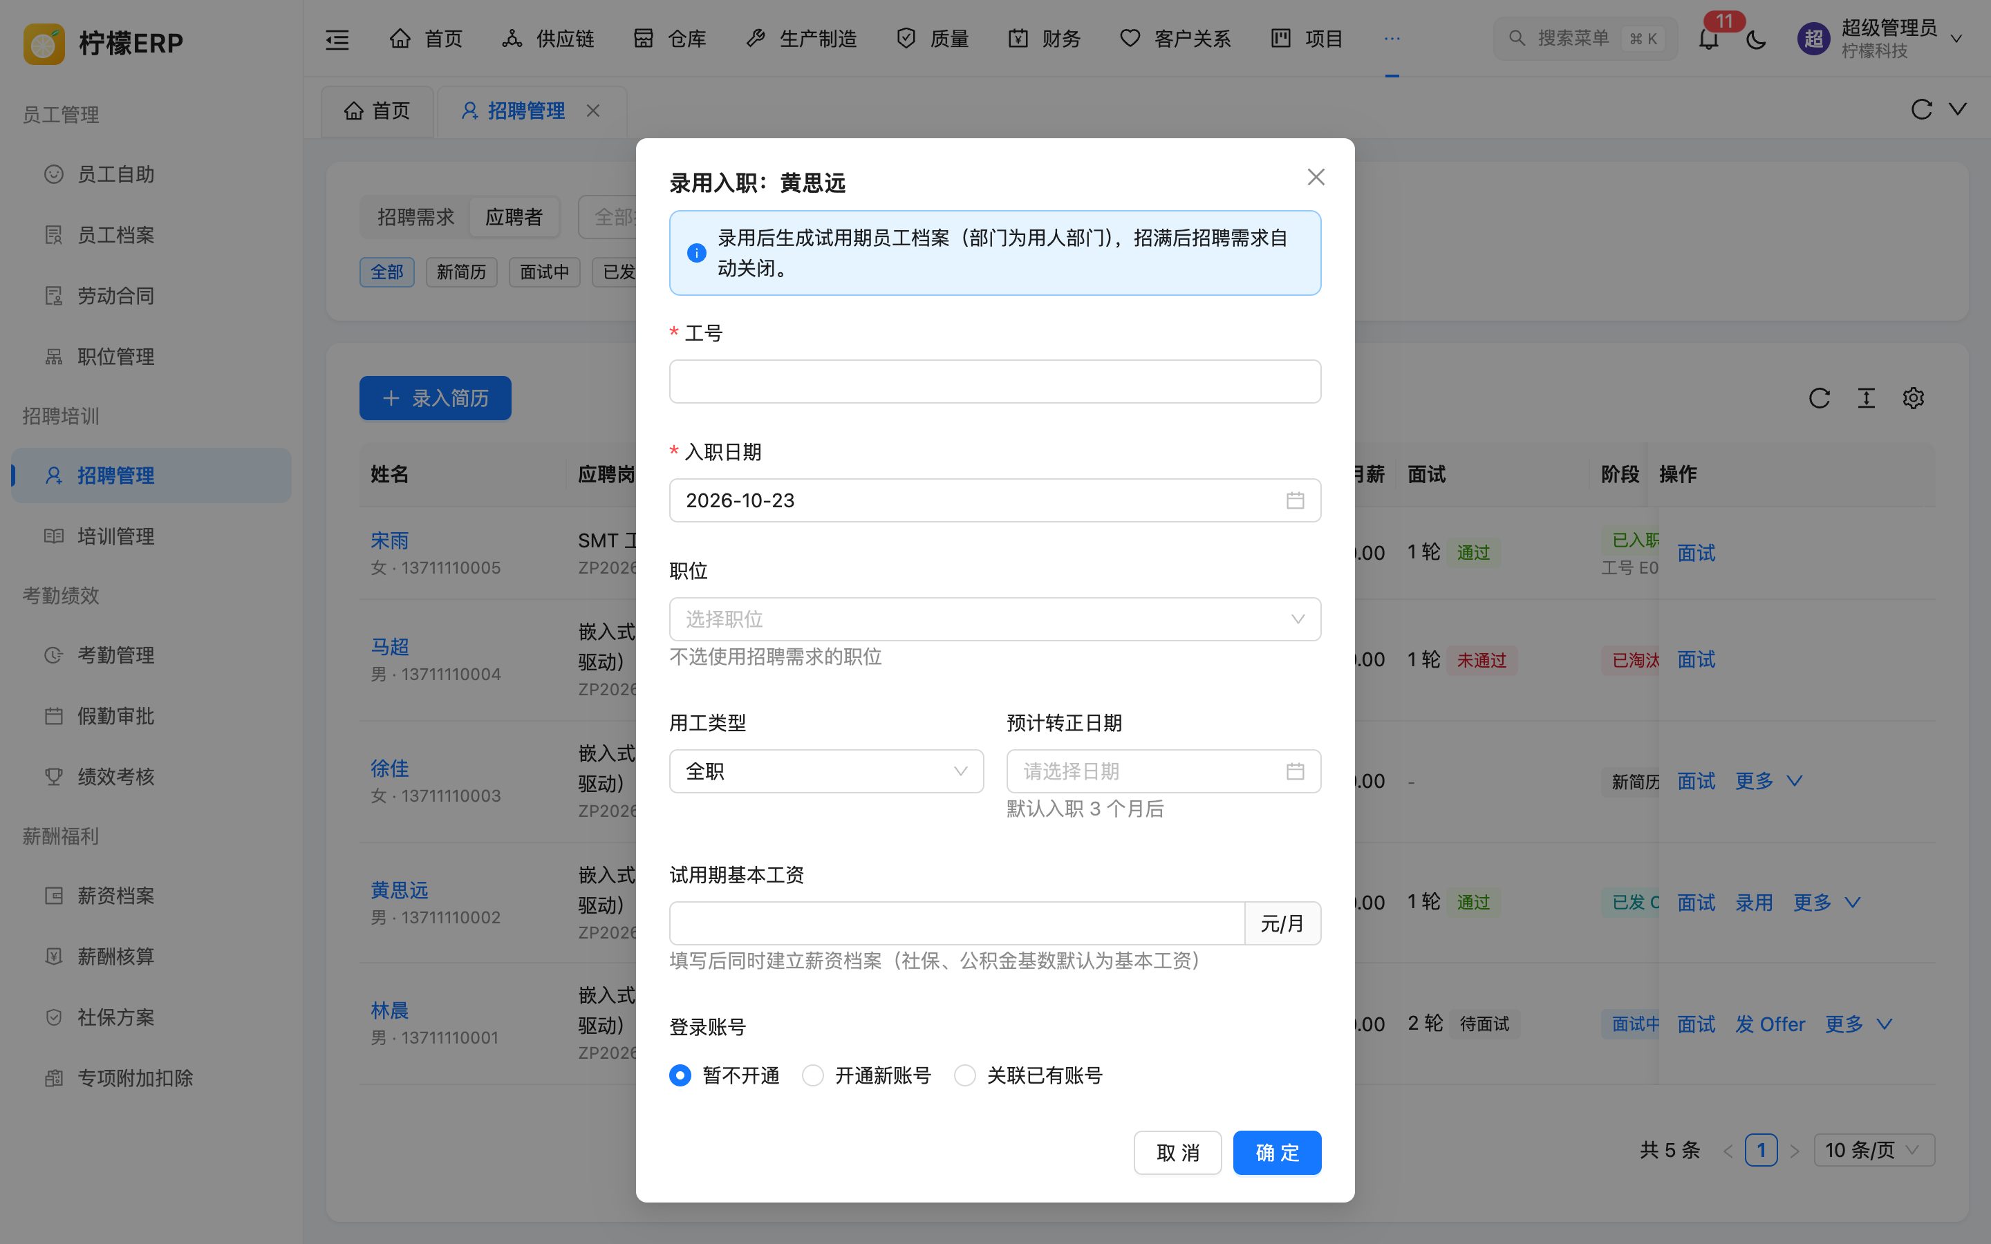Click the 搜索菜单 search box
1991x1244 pixels.
click(x=1585, y=39)
